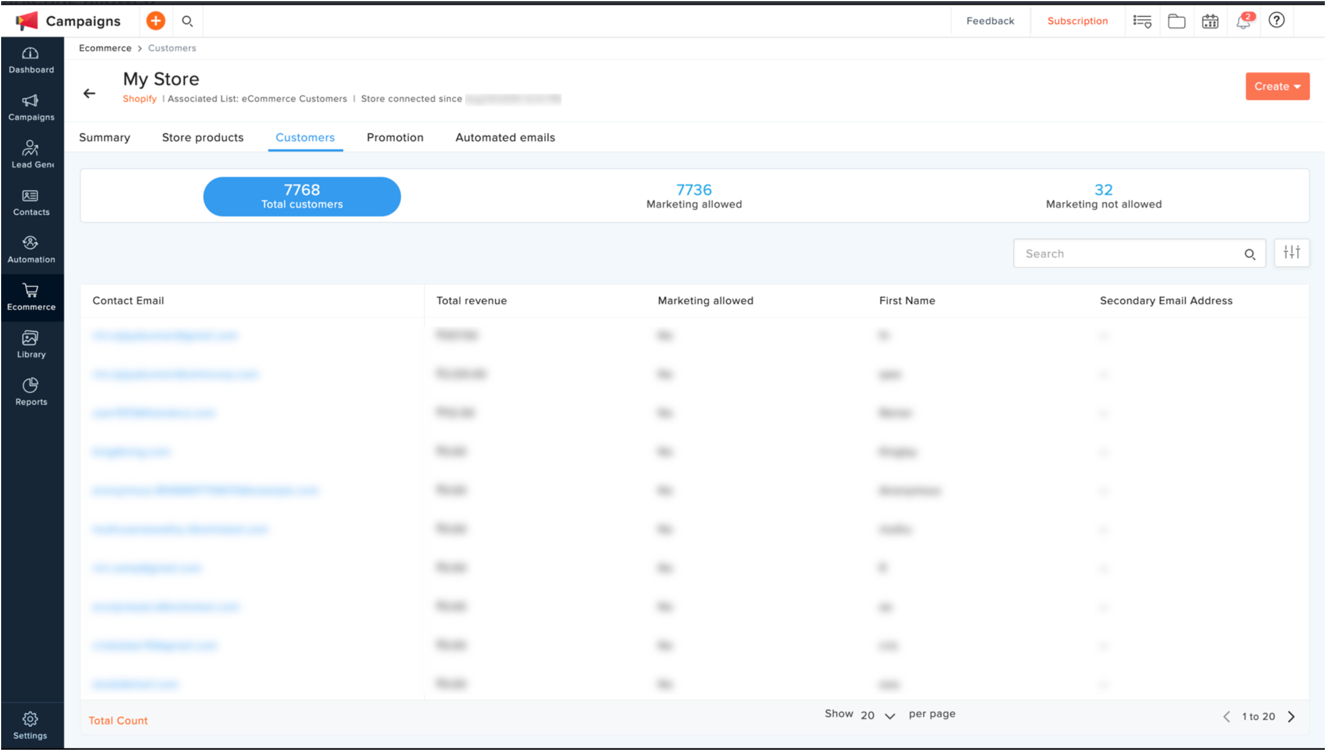Click the notifications bell icon
The height and width of the screenshot is (751, 1326).
tap(1243, 22)
